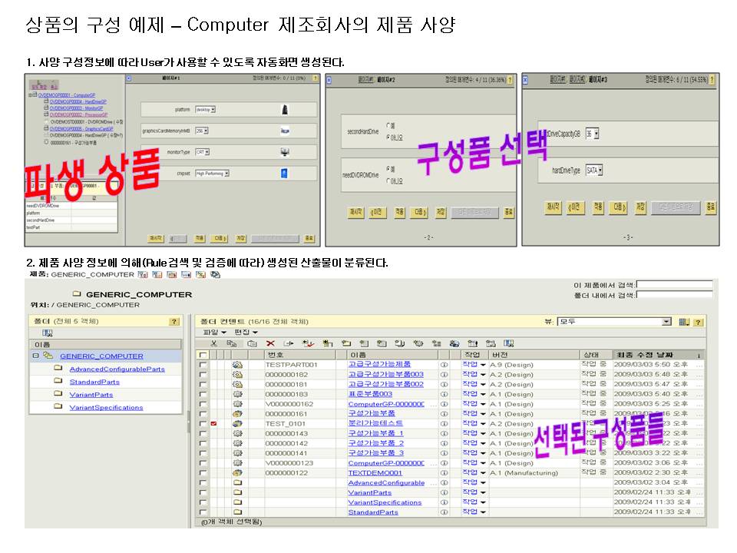
Task: Select '아니오' for needDVDROMDrive
Action: point(388,180)
